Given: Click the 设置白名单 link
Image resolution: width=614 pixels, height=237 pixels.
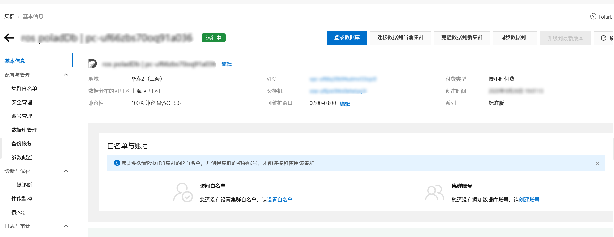Looking at the screenshot, I should click(280, 200).
